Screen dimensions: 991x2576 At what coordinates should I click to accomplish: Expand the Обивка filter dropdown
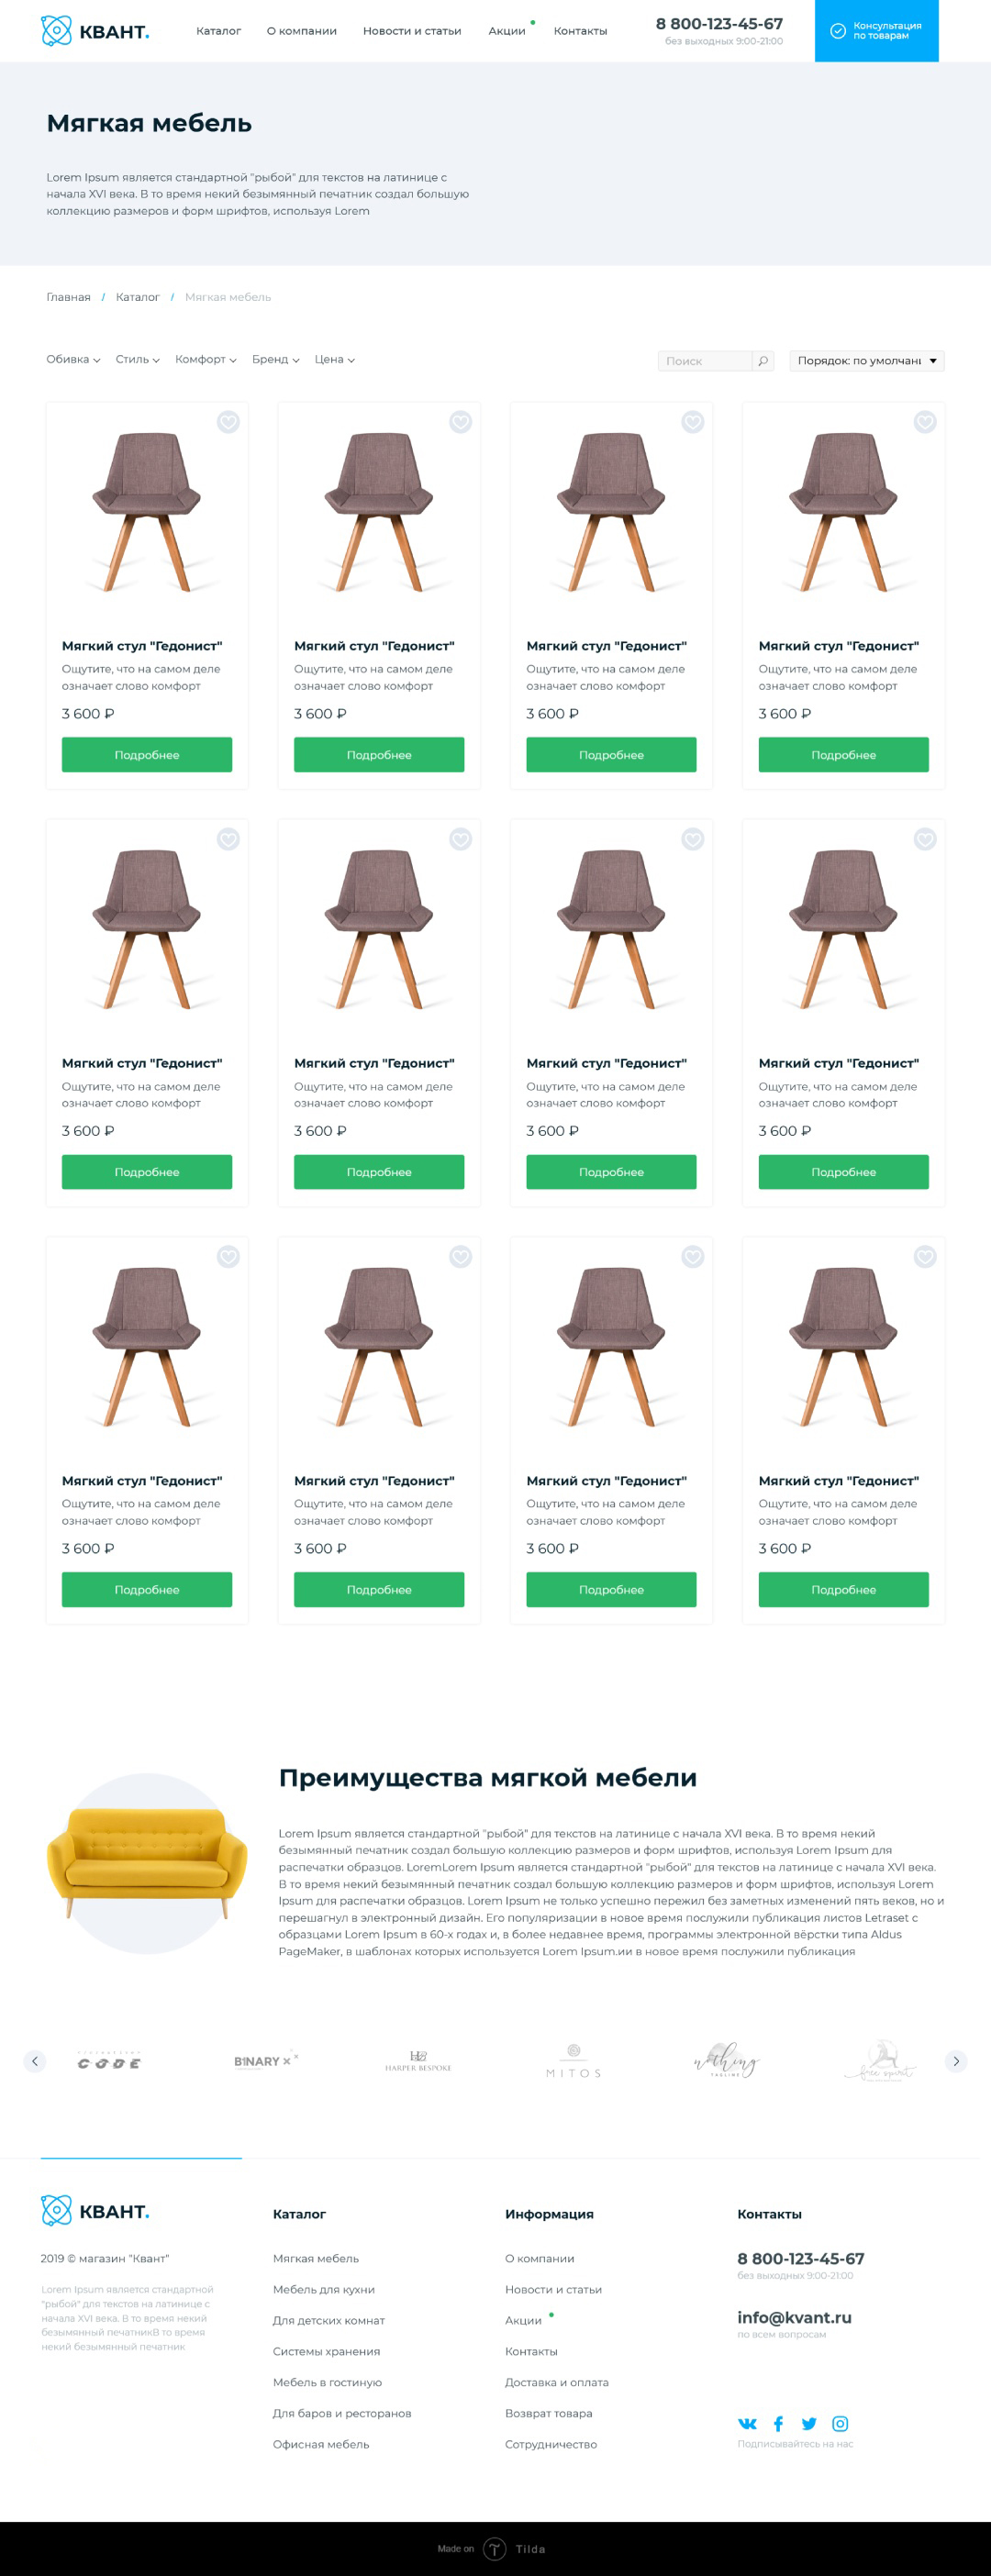(73, 359)
